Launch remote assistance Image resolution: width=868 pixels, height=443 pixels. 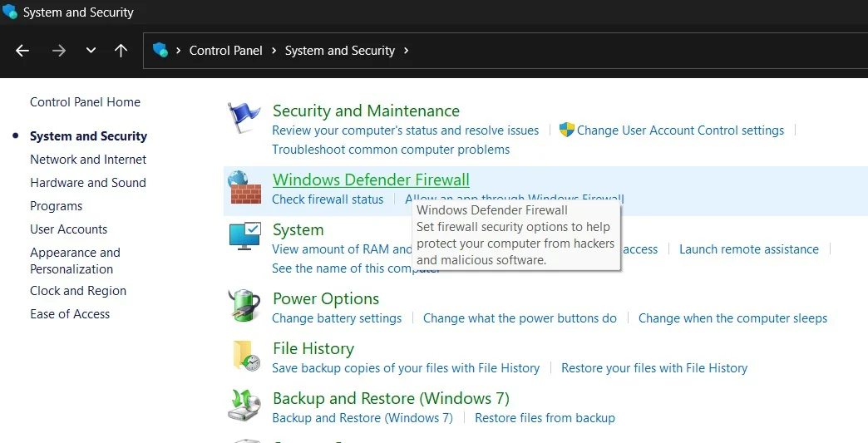click(749, 249)
